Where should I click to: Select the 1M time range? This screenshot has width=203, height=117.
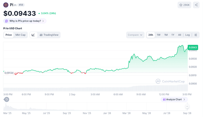pos(166,35)
